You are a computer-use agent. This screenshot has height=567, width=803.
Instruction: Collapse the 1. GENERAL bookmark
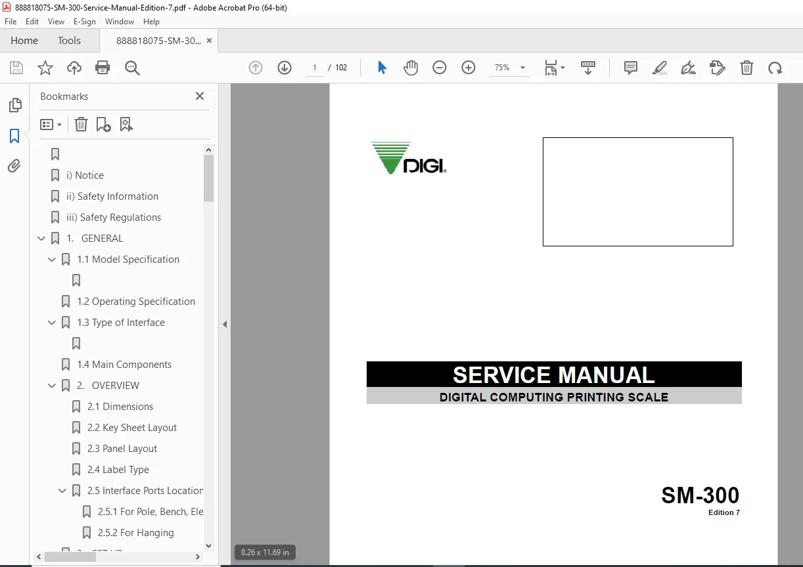pyautogui.click(x=41, y=238)
